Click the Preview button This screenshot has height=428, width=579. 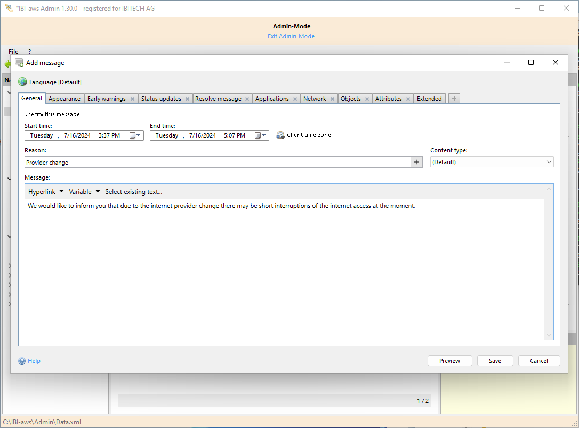(x=449, y=361)
